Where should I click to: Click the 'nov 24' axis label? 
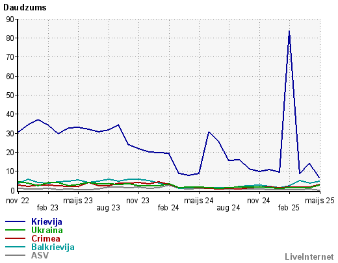tap(259, 201)
